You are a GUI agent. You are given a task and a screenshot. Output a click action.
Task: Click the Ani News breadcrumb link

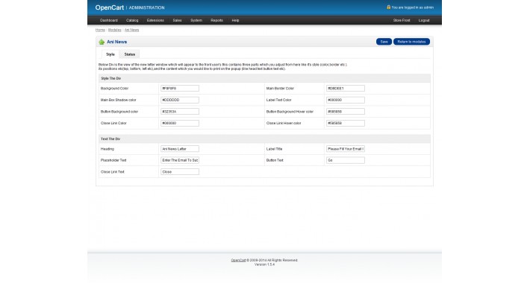[x=131, y=30]
